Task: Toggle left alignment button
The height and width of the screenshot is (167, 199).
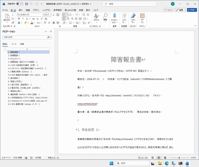Action: coord(64,19)
